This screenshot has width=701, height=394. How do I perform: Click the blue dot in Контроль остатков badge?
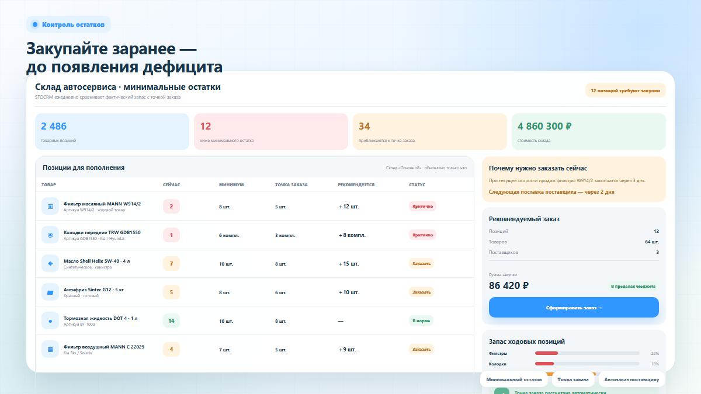[35, 25]
